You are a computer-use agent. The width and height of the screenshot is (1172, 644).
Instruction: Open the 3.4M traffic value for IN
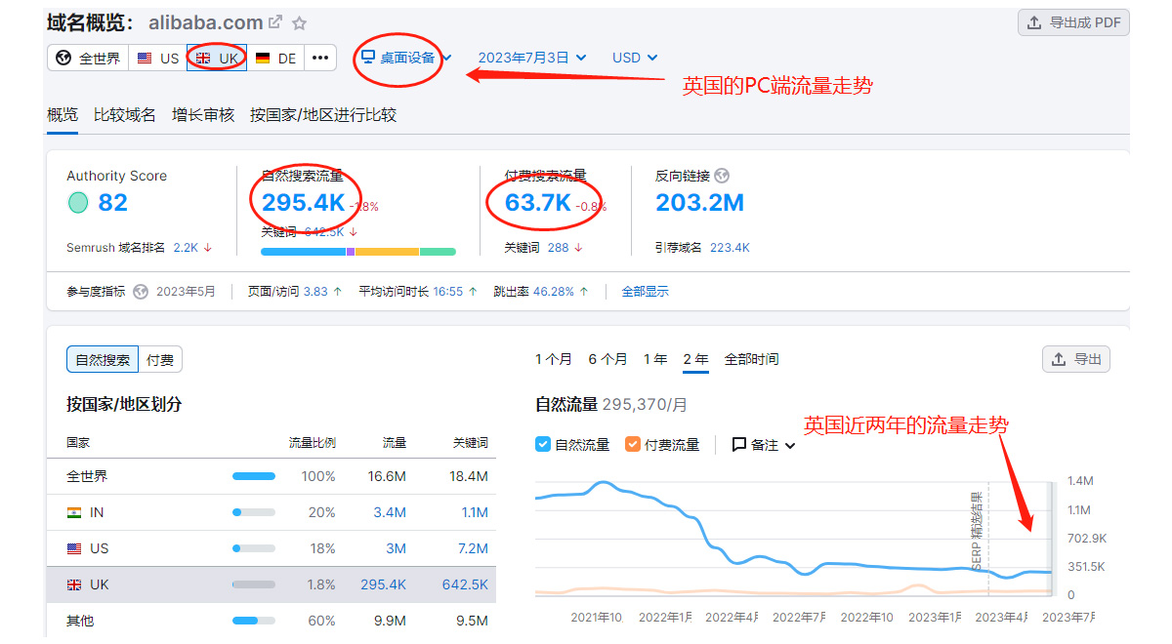click(x=389, y=512)
